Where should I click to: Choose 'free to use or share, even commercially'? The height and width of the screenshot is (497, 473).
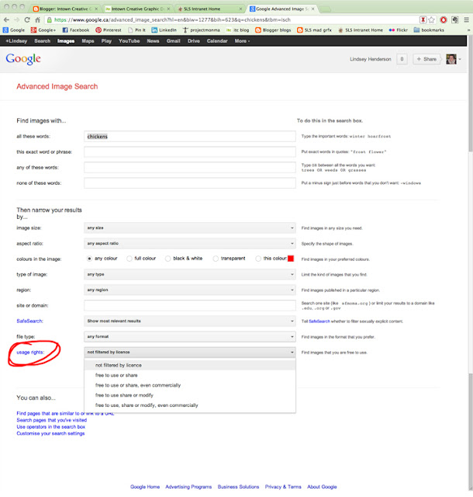click(190, 385)
